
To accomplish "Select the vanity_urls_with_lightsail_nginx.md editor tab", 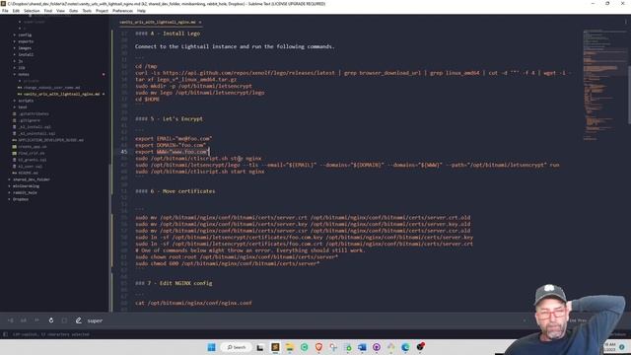I will [158, 22].
